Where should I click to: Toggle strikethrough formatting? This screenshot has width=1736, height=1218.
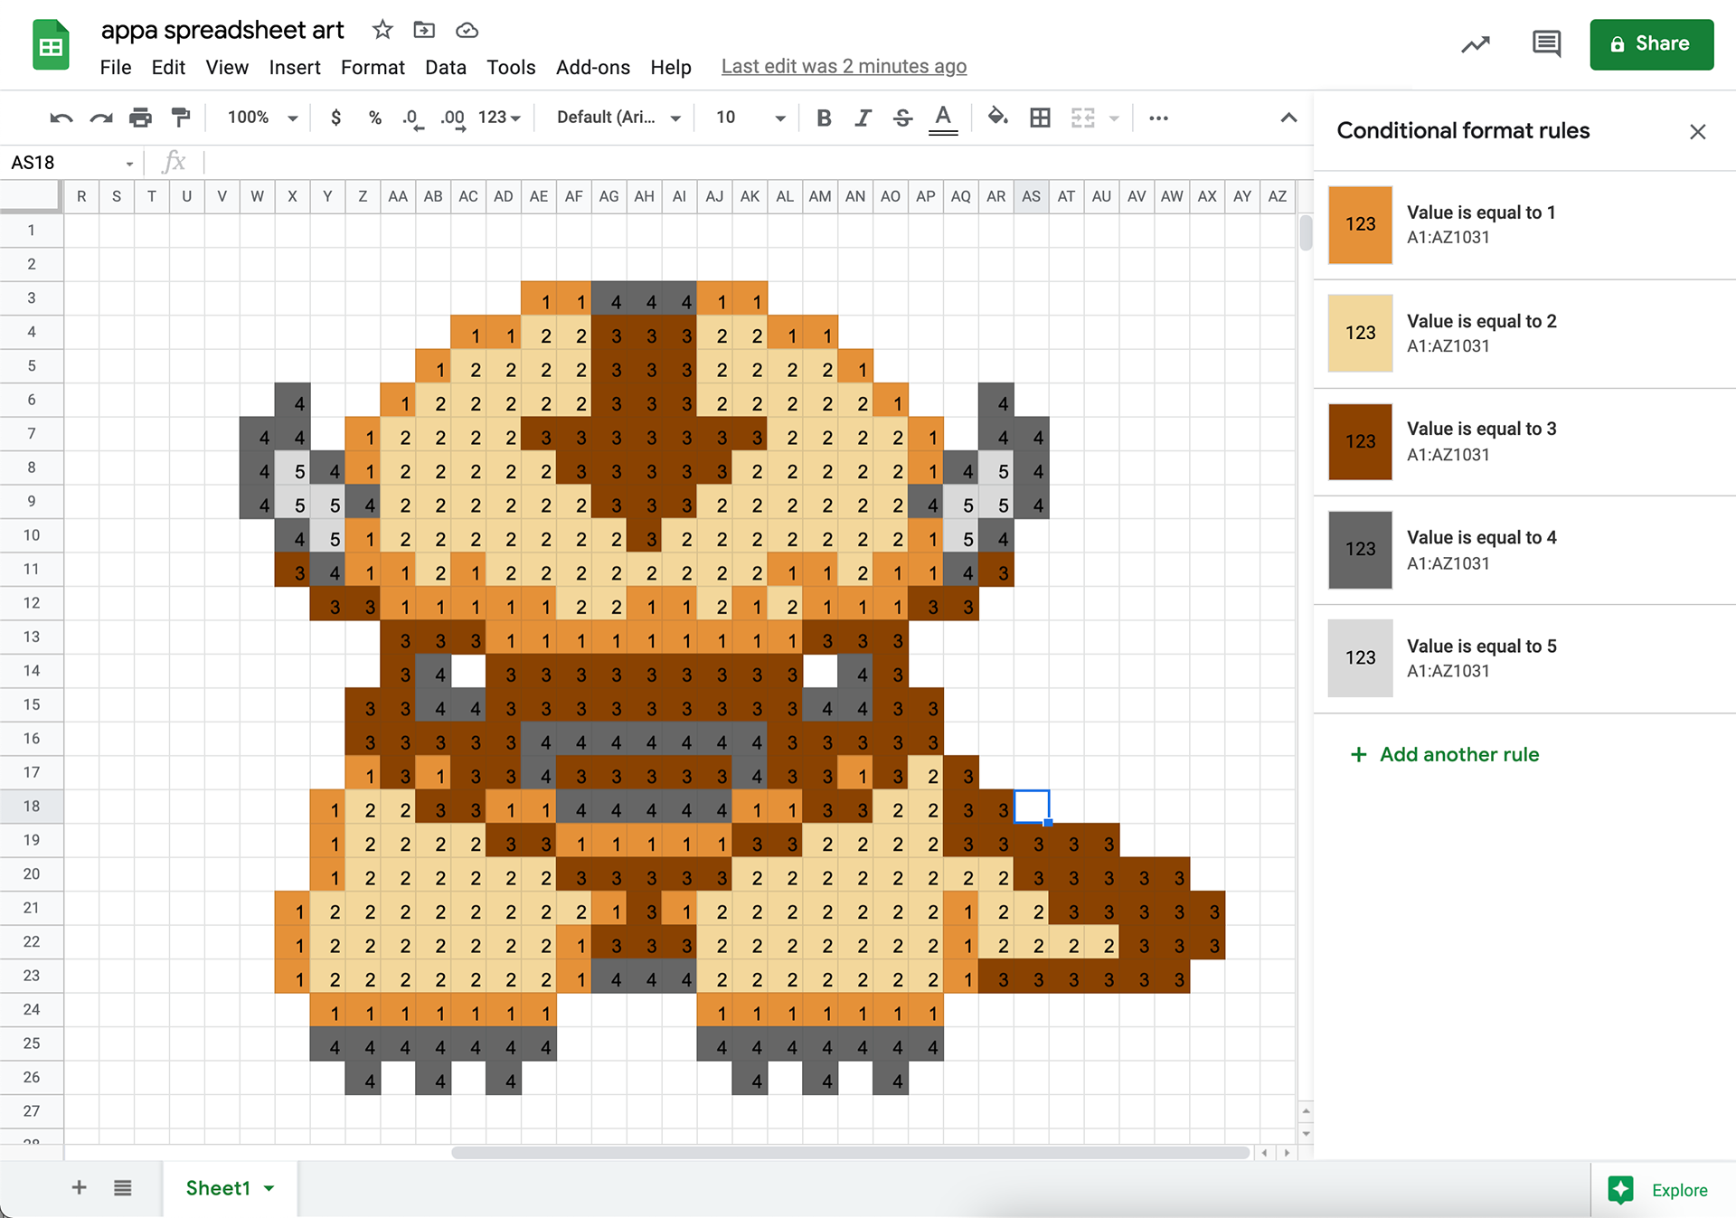pyautogui.click(x=902, y=118)
